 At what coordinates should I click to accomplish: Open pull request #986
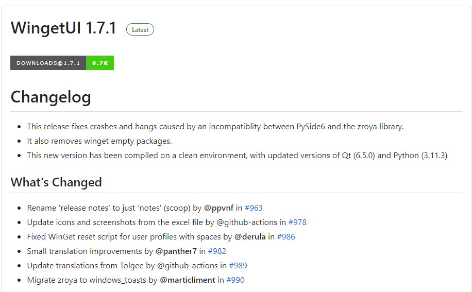[x=286, y=237]
